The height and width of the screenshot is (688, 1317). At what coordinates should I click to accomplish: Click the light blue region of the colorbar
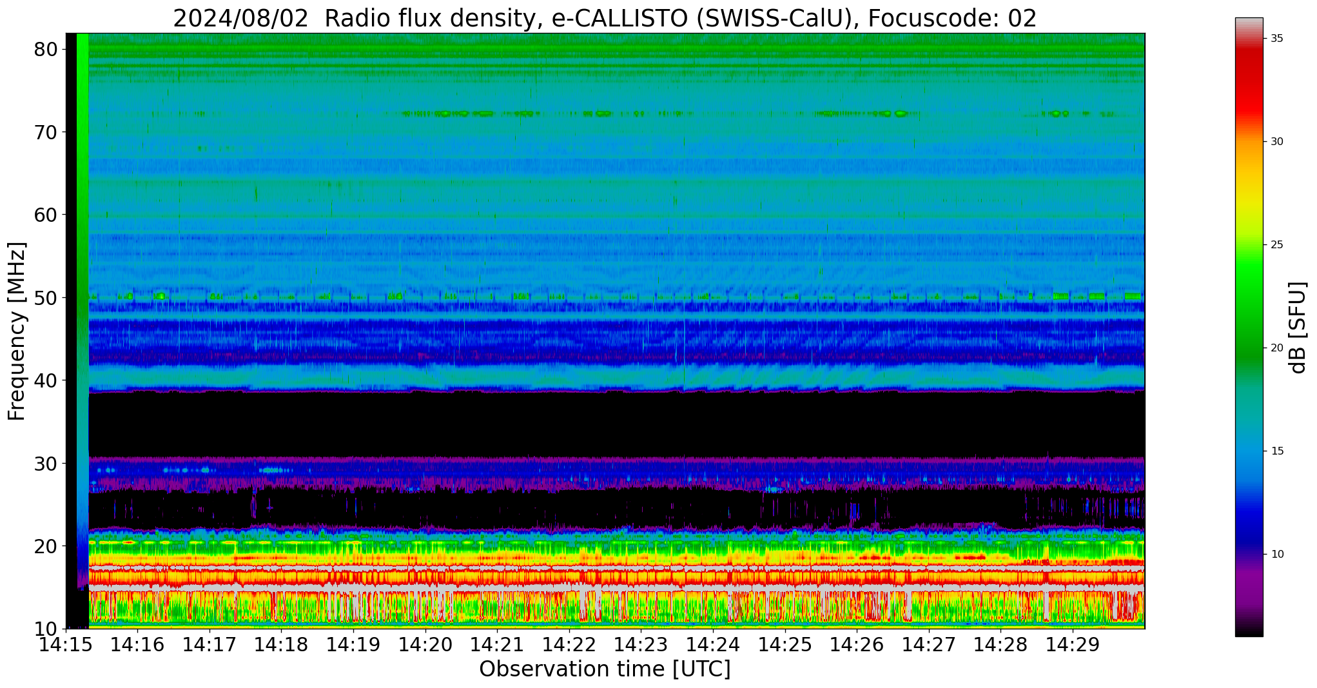pos(1249,451)
